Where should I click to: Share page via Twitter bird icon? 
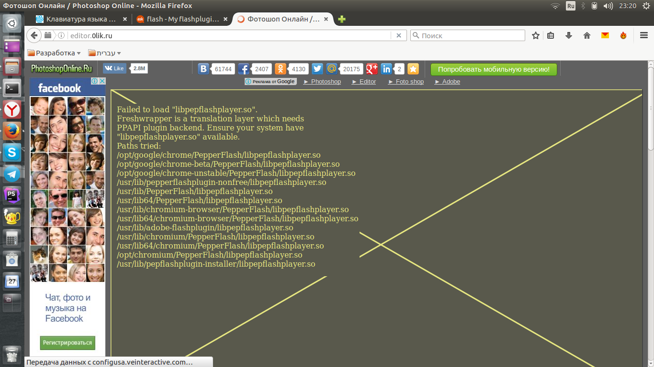(317, 69)
